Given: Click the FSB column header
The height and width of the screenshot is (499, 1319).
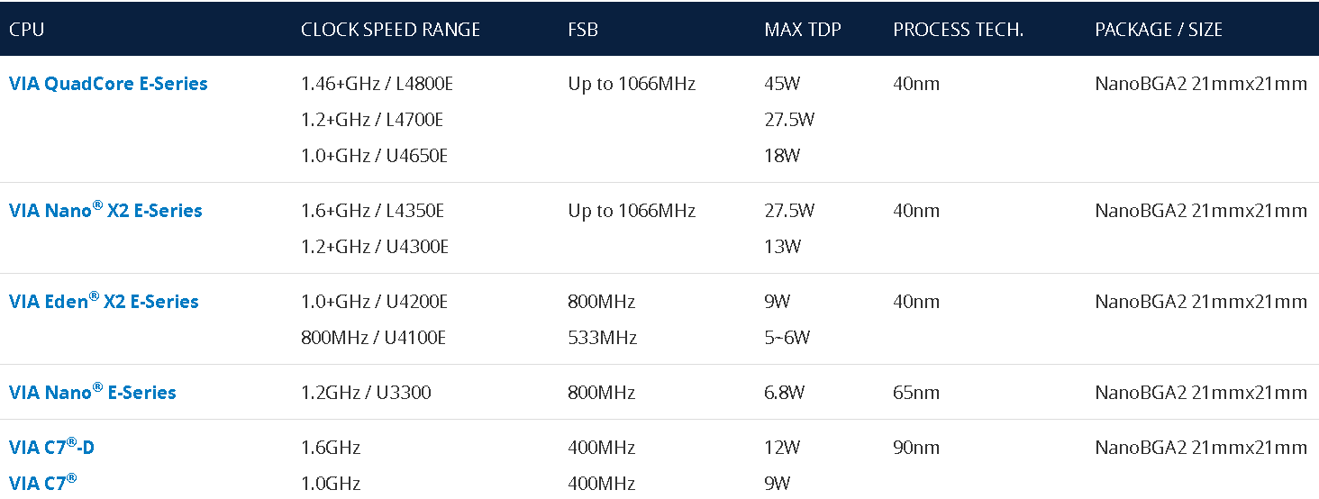Looking at the screenshot, I should click(583, 29).
